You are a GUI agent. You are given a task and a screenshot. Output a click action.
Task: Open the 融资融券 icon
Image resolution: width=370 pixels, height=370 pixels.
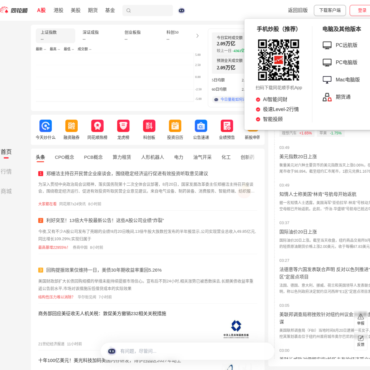point(72,126)
